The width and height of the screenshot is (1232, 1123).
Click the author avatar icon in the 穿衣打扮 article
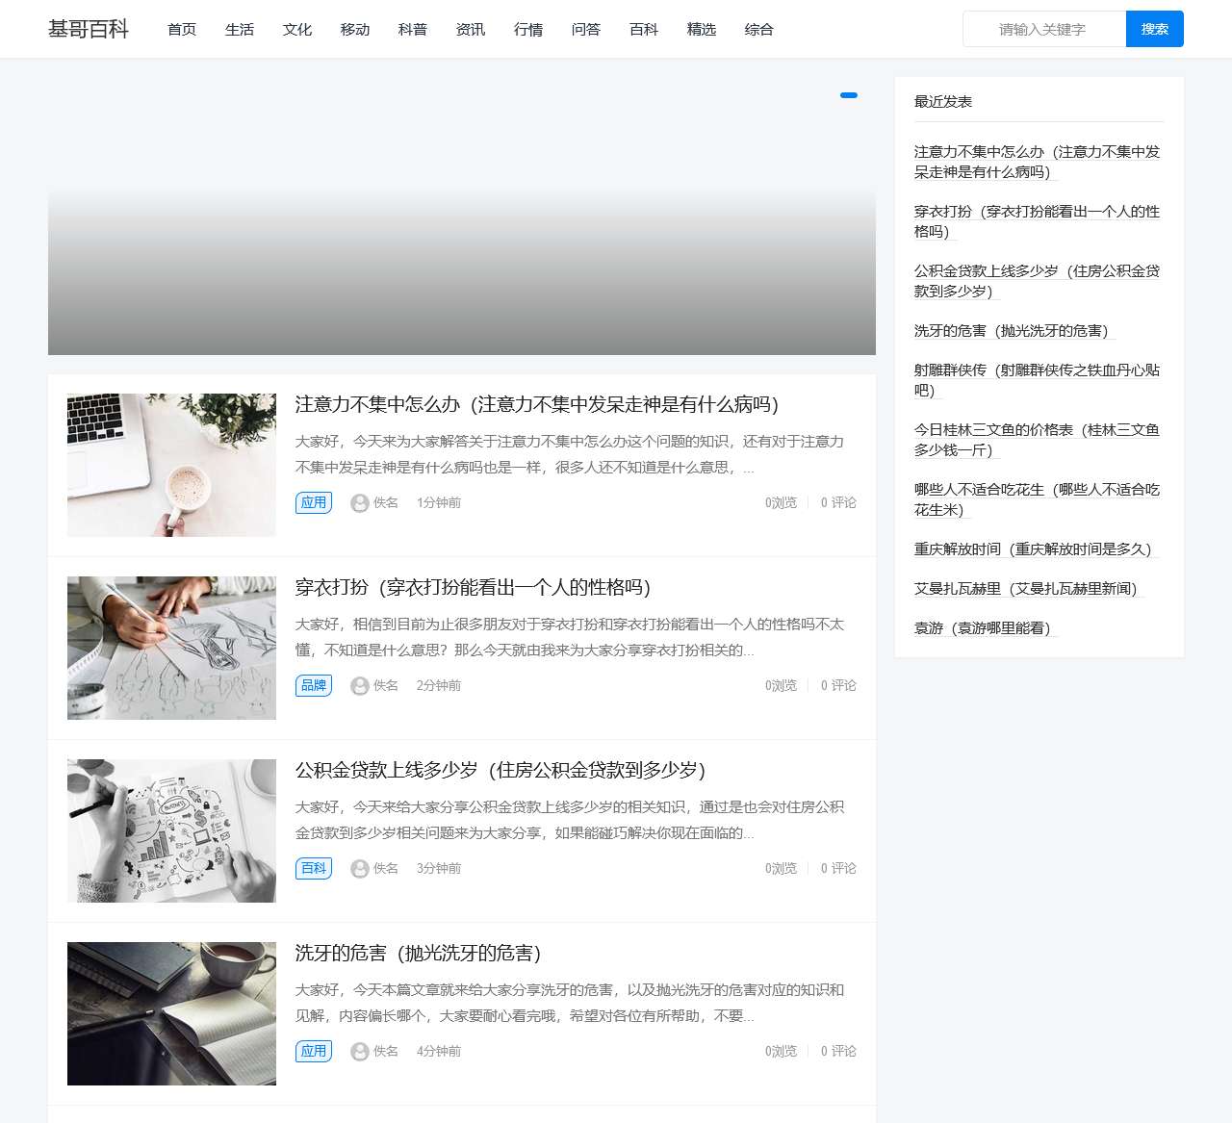pos(360,686)
